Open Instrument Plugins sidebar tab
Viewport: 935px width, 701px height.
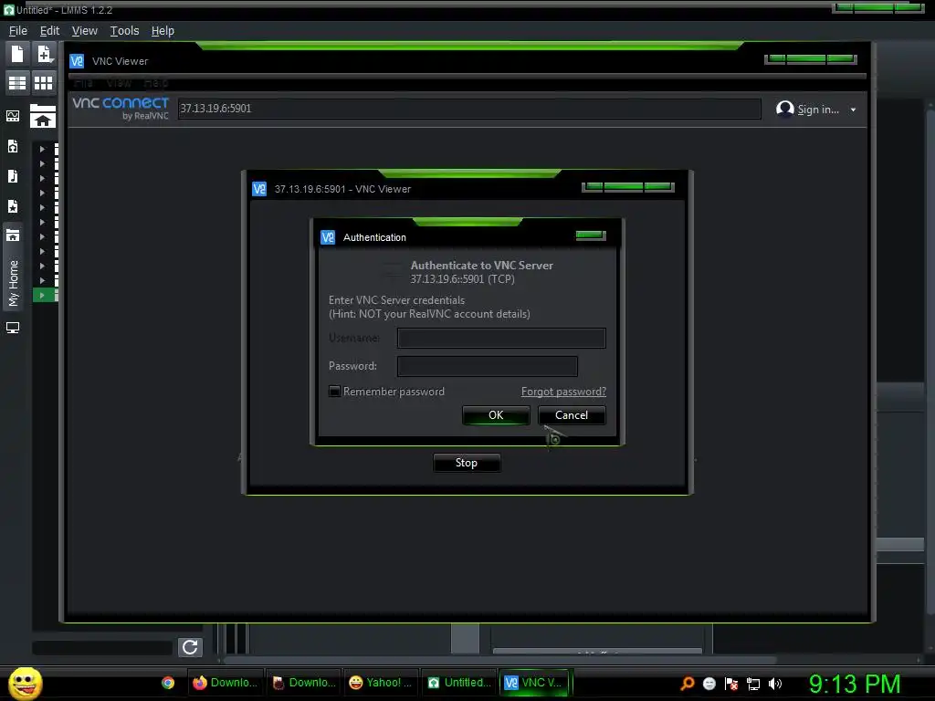tap(13, 116)
